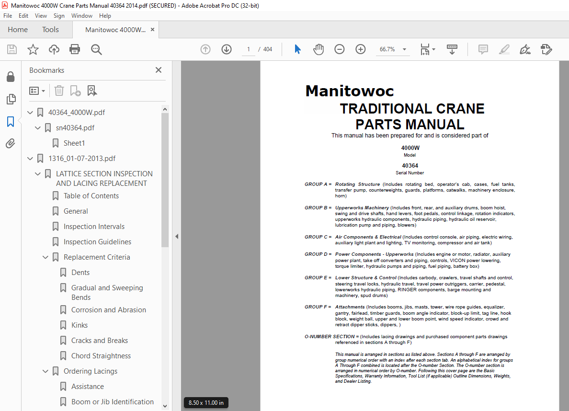This screenshot has height=411, width=569.
Task: Zoom in with plus icon
Action: (360, 49)
